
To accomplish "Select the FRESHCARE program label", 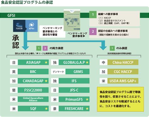I will pyautogui.click(x=74, y=109).
